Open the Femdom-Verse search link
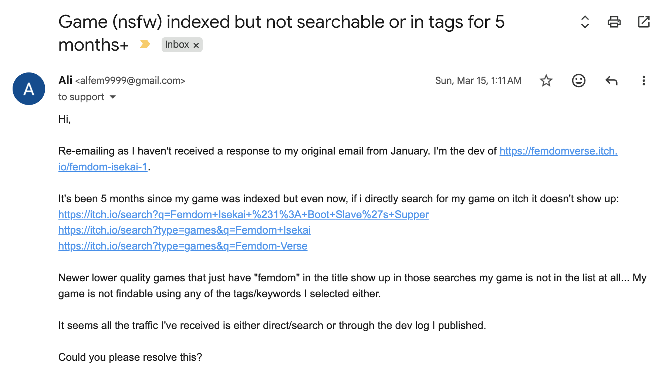Image resolution: width=662 pixels, height=380 pixels. 182,246
